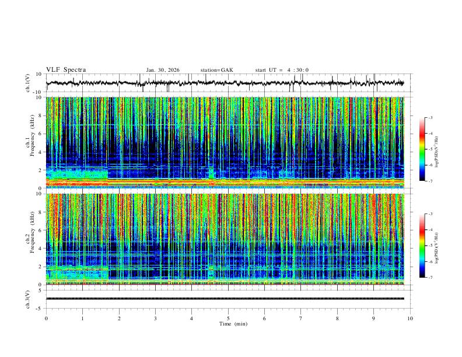This screenshot has height=357, width=462.
Task: Click the date 'Jan. 30, 2026'
Action: (x=163, y=70)
